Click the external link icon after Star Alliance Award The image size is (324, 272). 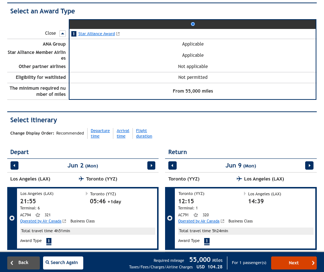(x=118, y=33)
